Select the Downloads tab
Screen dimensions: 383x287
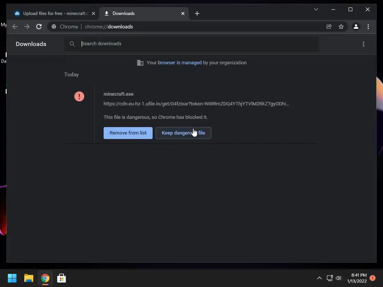pyautogui.click(x=144, y=13)
